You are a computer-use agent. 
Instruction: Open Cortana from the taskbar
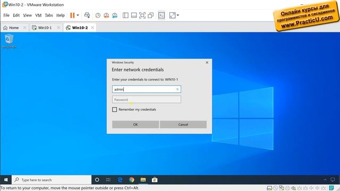coord(97,180)
